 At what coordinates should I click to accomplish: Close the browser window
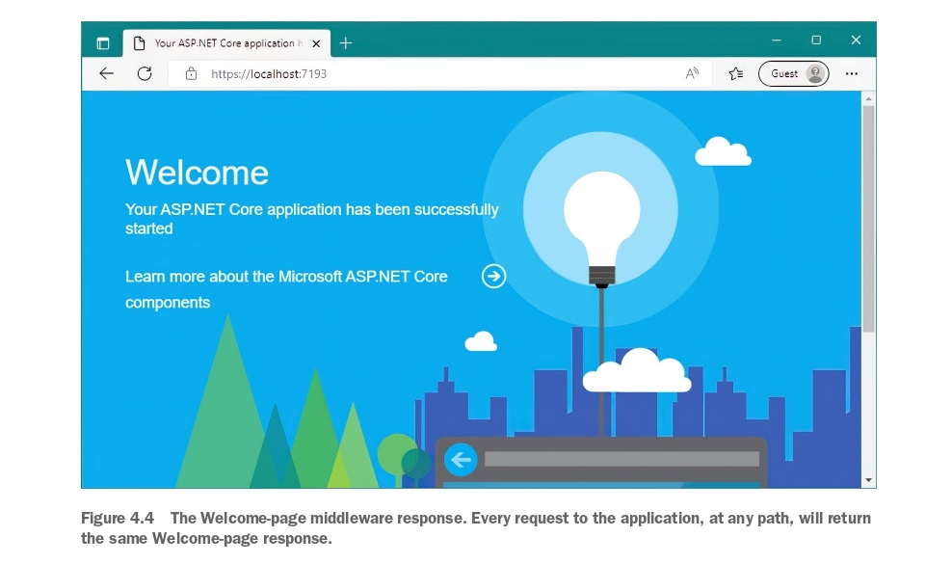point(856,40)
